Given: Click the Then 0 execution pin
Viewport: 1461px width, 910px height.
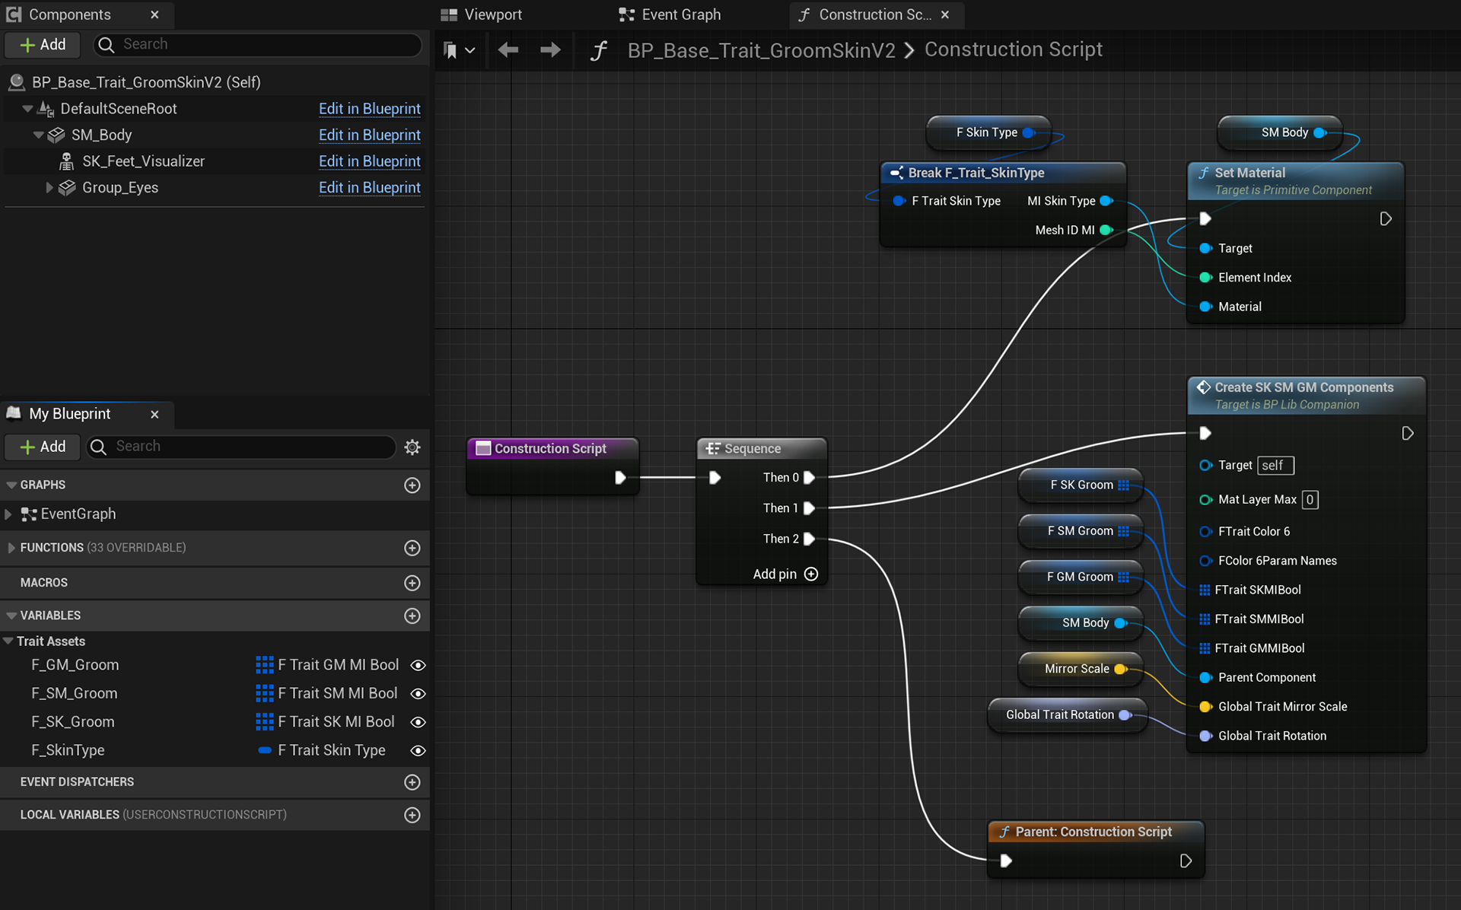Looking at the screenshot, I should pyautogui.click(x=809, y=478).
